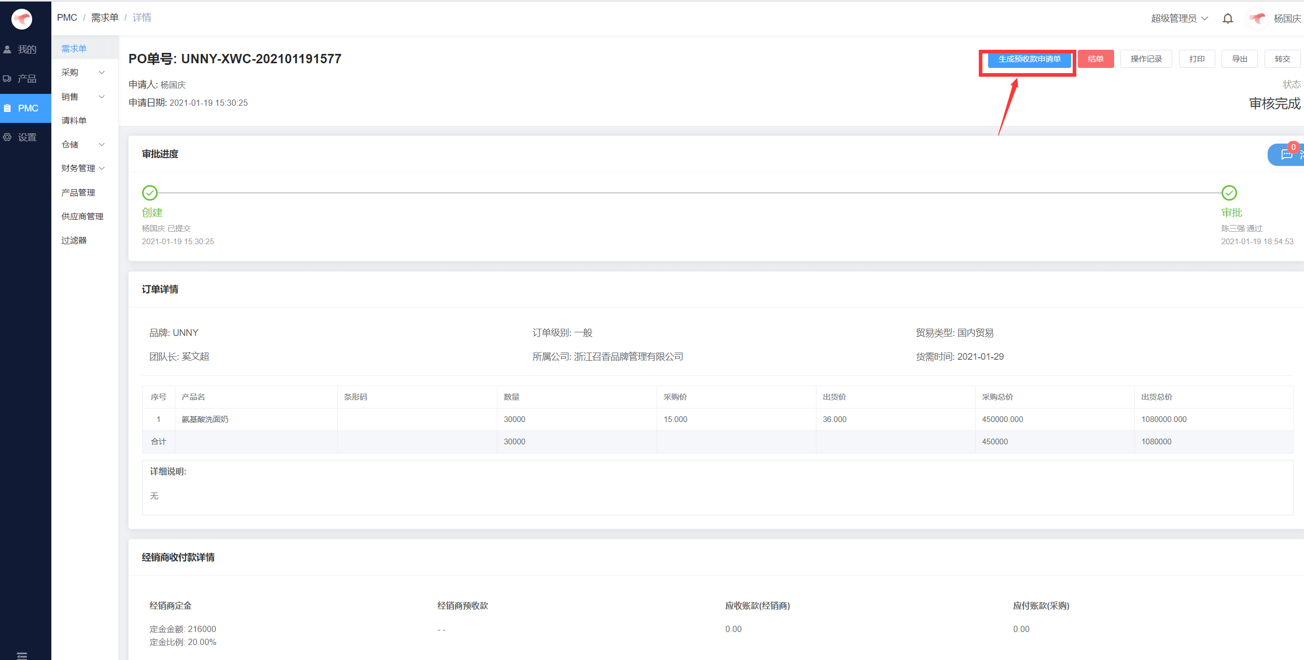Click the collapse sidebar icon at bottom left
The image size is (1304, 660).
pos(22,655)
